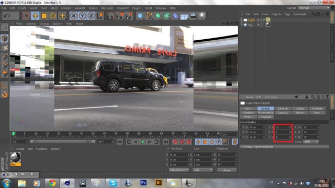Open the camera object icon in the toolbar
The width and height of the screenshot is (335, 188).
click(x=193, y=16)
